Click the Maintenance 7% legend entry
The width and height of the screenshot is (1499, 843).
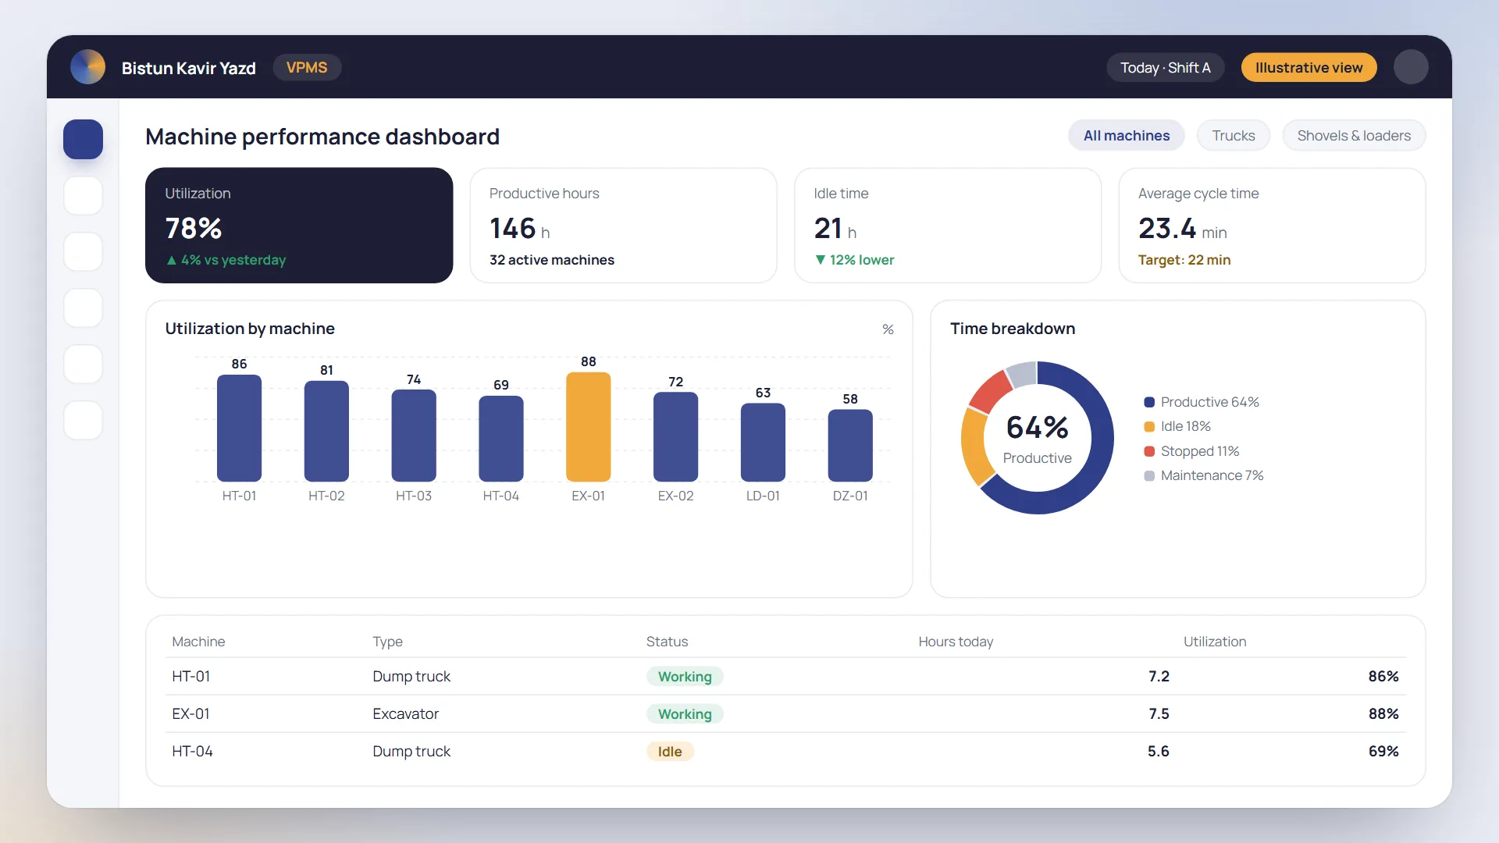(1203, 475)
